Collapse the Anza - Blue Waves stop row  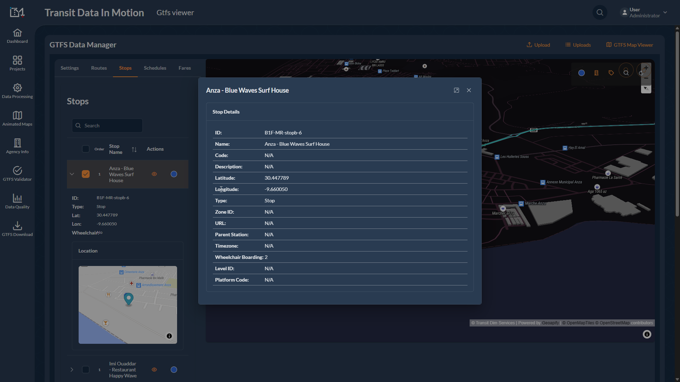click(x=72, y=174)
